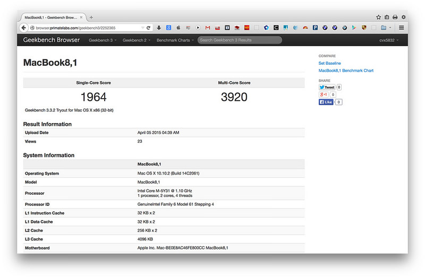
Task: Focus the Search Geekbench 3 Results field
Action: coord(240,40)
